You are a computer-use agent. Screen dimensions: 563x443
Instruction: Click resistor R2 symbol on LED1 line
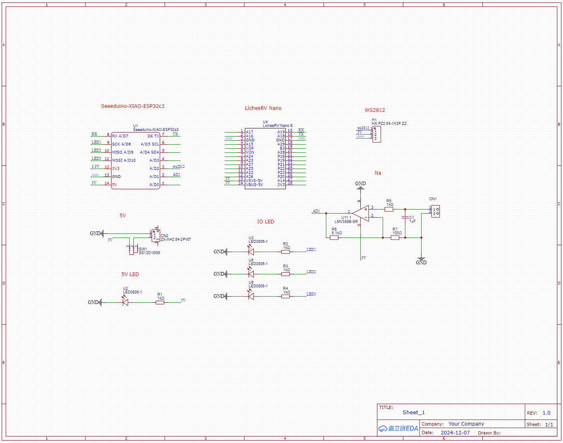tap(286, 252)
